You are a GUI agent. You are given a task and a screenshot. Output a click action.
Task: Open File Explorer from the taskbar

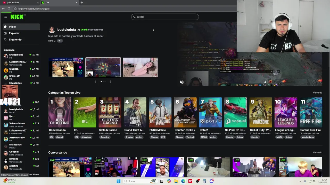[176, 181]
